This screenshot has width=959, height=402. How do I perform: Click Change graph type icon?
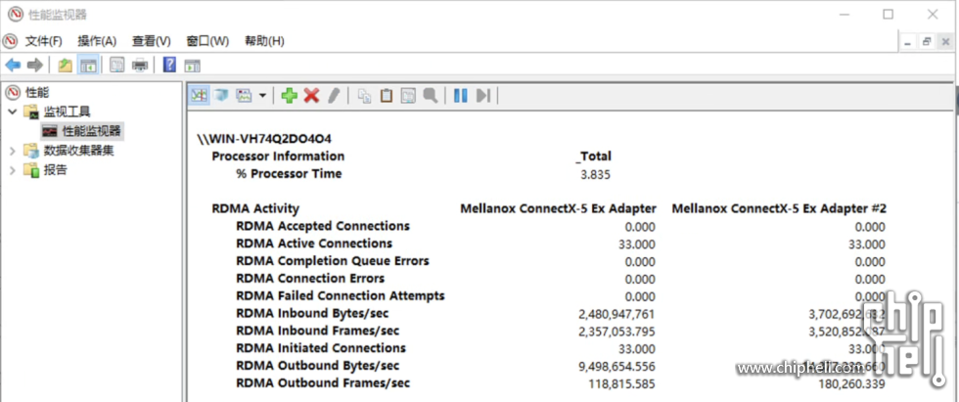pyautogui.click(x=244, y=95)
